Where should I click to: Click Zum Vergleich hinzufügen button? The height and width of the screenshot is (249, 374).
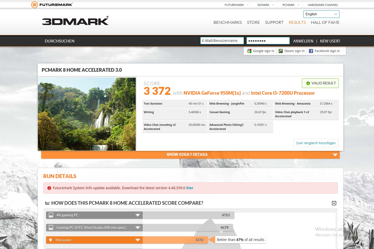(x=316, y=143)
